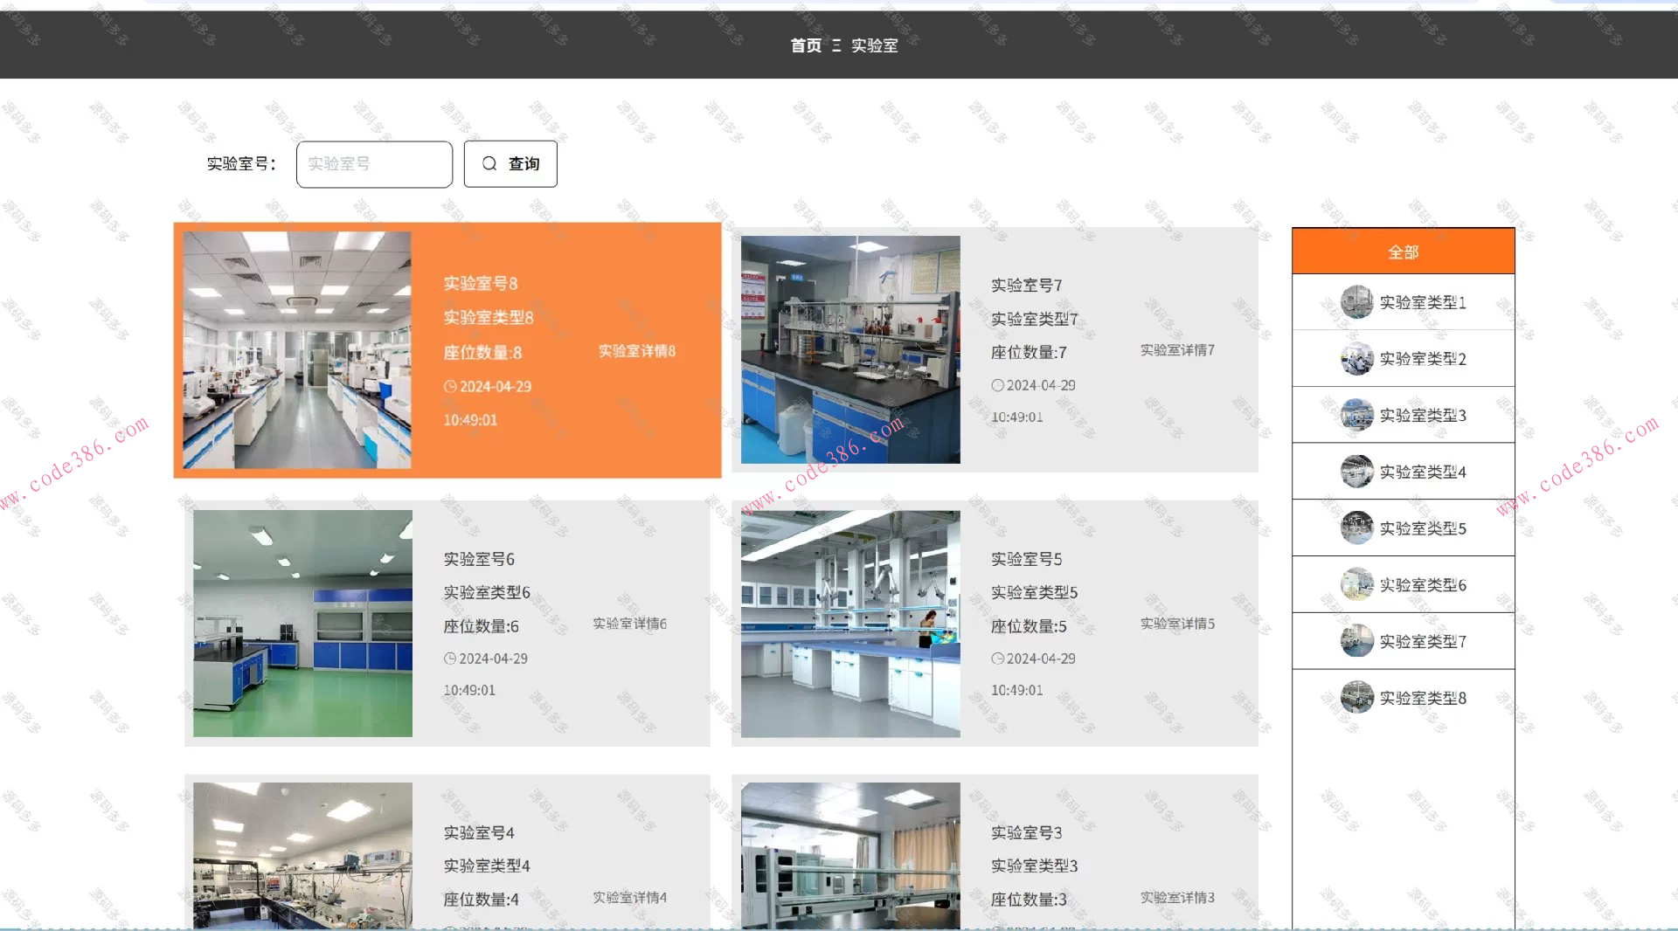Open the 实验室号4 title link
Image resolution: width=1678 pixels, height=931 pixels.
478,832
